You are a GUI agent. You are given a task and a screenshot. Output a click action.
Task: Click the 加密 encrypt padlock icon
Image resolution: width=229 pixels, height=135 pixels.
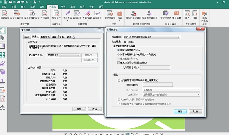120,13
